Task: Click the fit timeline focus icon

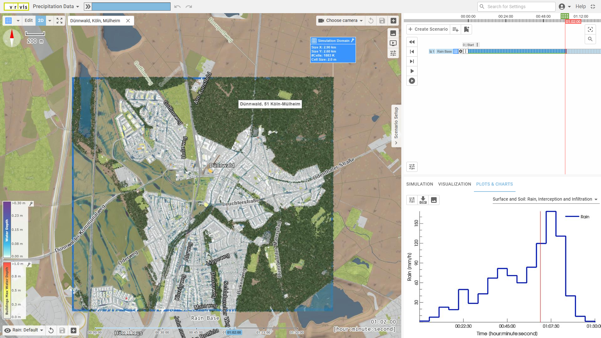Action: (590, 29)
